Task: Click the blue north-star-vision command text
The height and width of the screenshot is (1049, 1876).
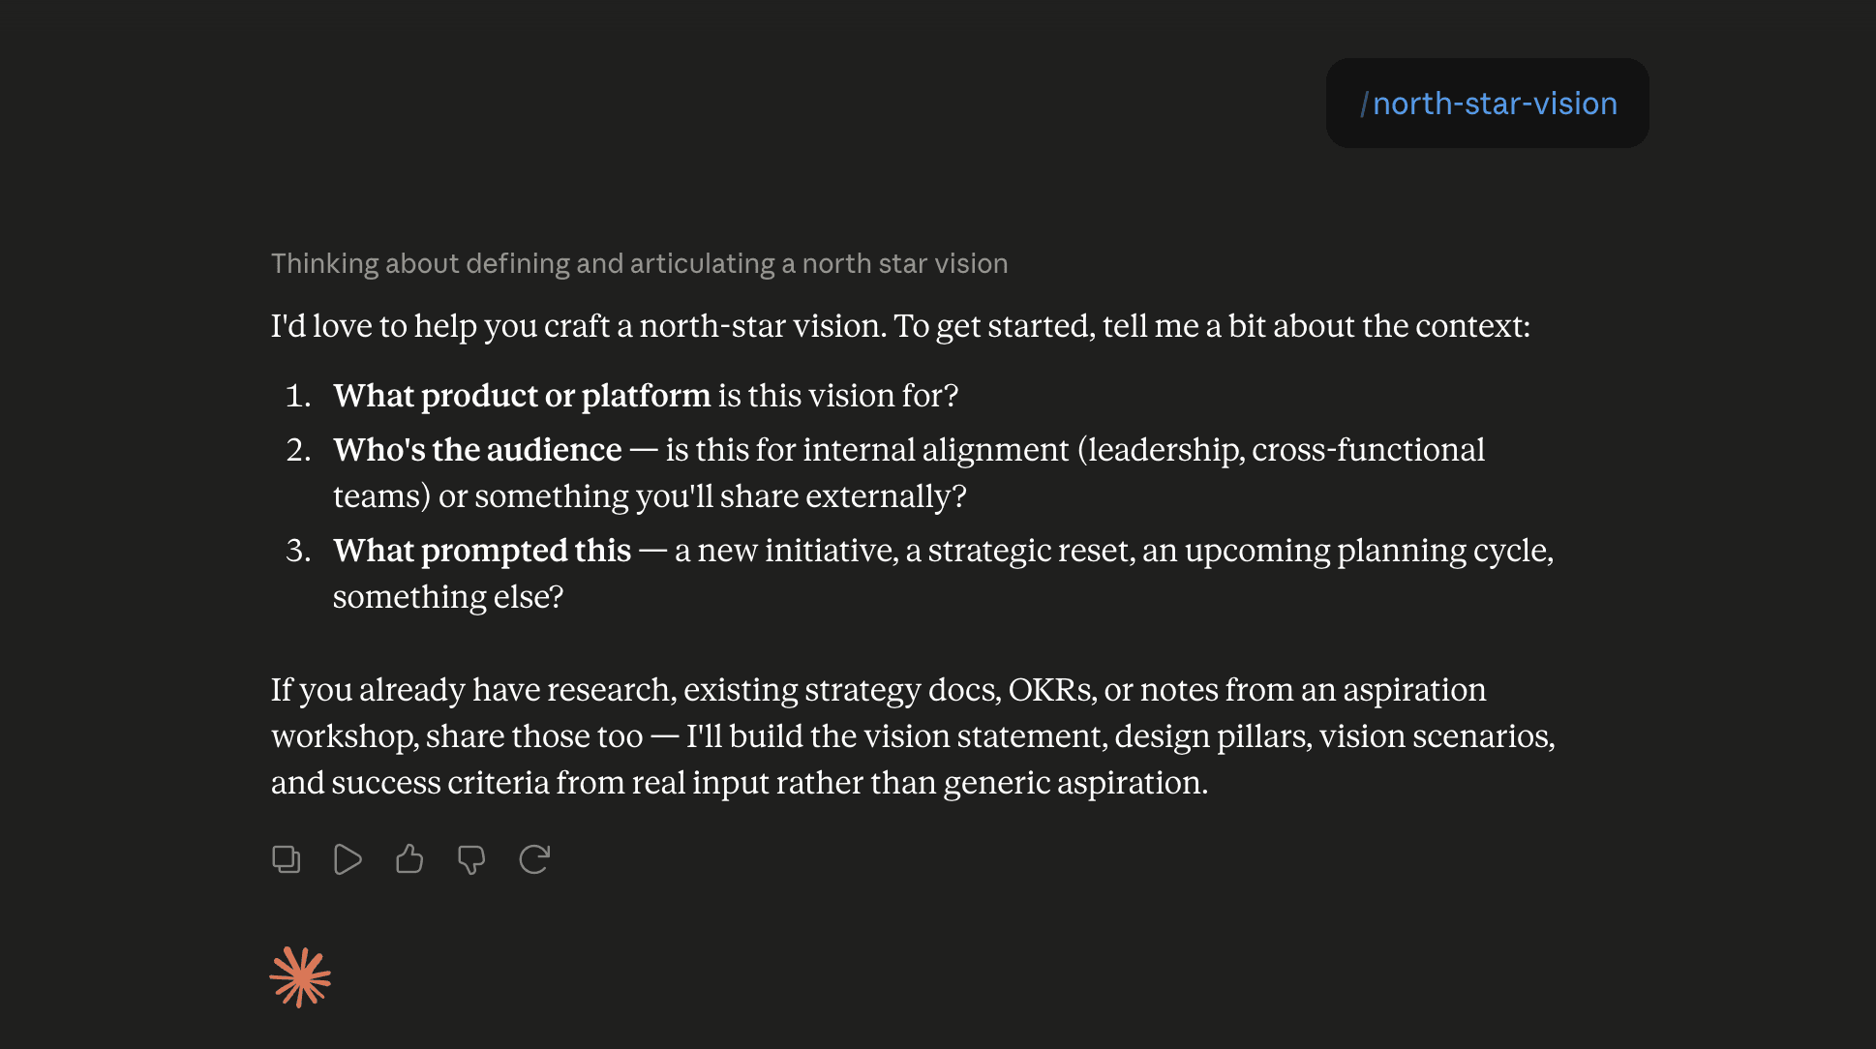Action: point(1495,104)
